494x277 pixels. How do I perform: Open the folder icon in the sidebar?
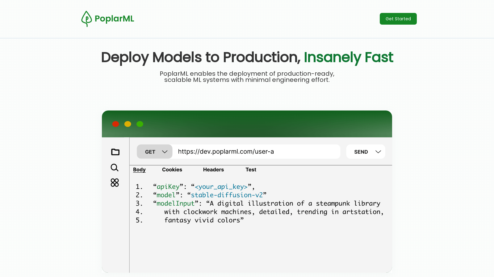tap(115, 152)
